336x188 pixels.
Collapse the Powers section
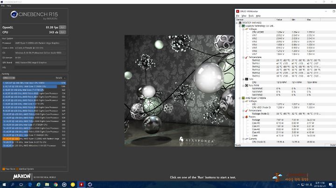[243, 117]
